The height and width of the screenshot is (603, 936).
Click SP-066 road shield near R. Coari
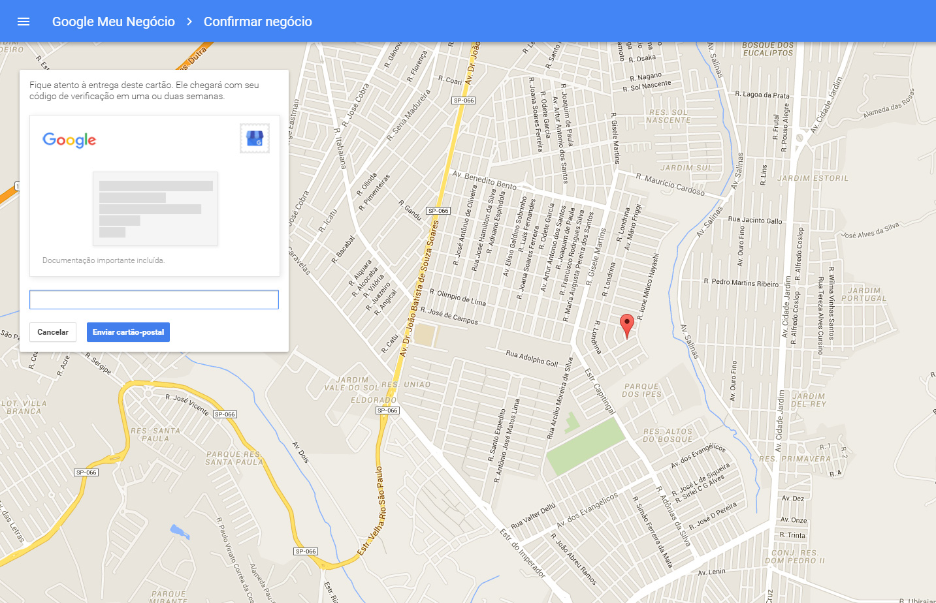[464, 100]
